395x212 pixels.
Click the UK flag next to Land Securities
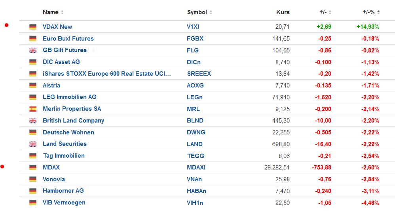pos(33,144)
